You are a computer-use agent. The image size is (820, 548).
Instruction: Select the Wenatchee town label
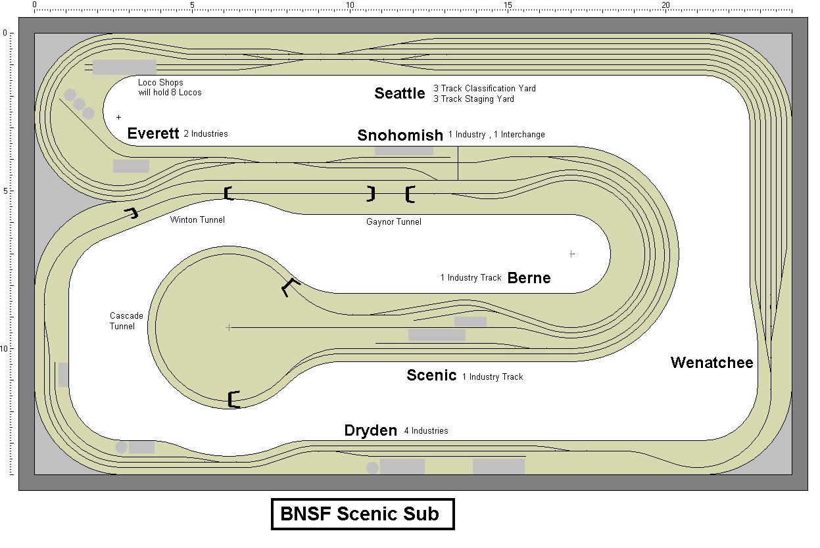tap(711, 363)
